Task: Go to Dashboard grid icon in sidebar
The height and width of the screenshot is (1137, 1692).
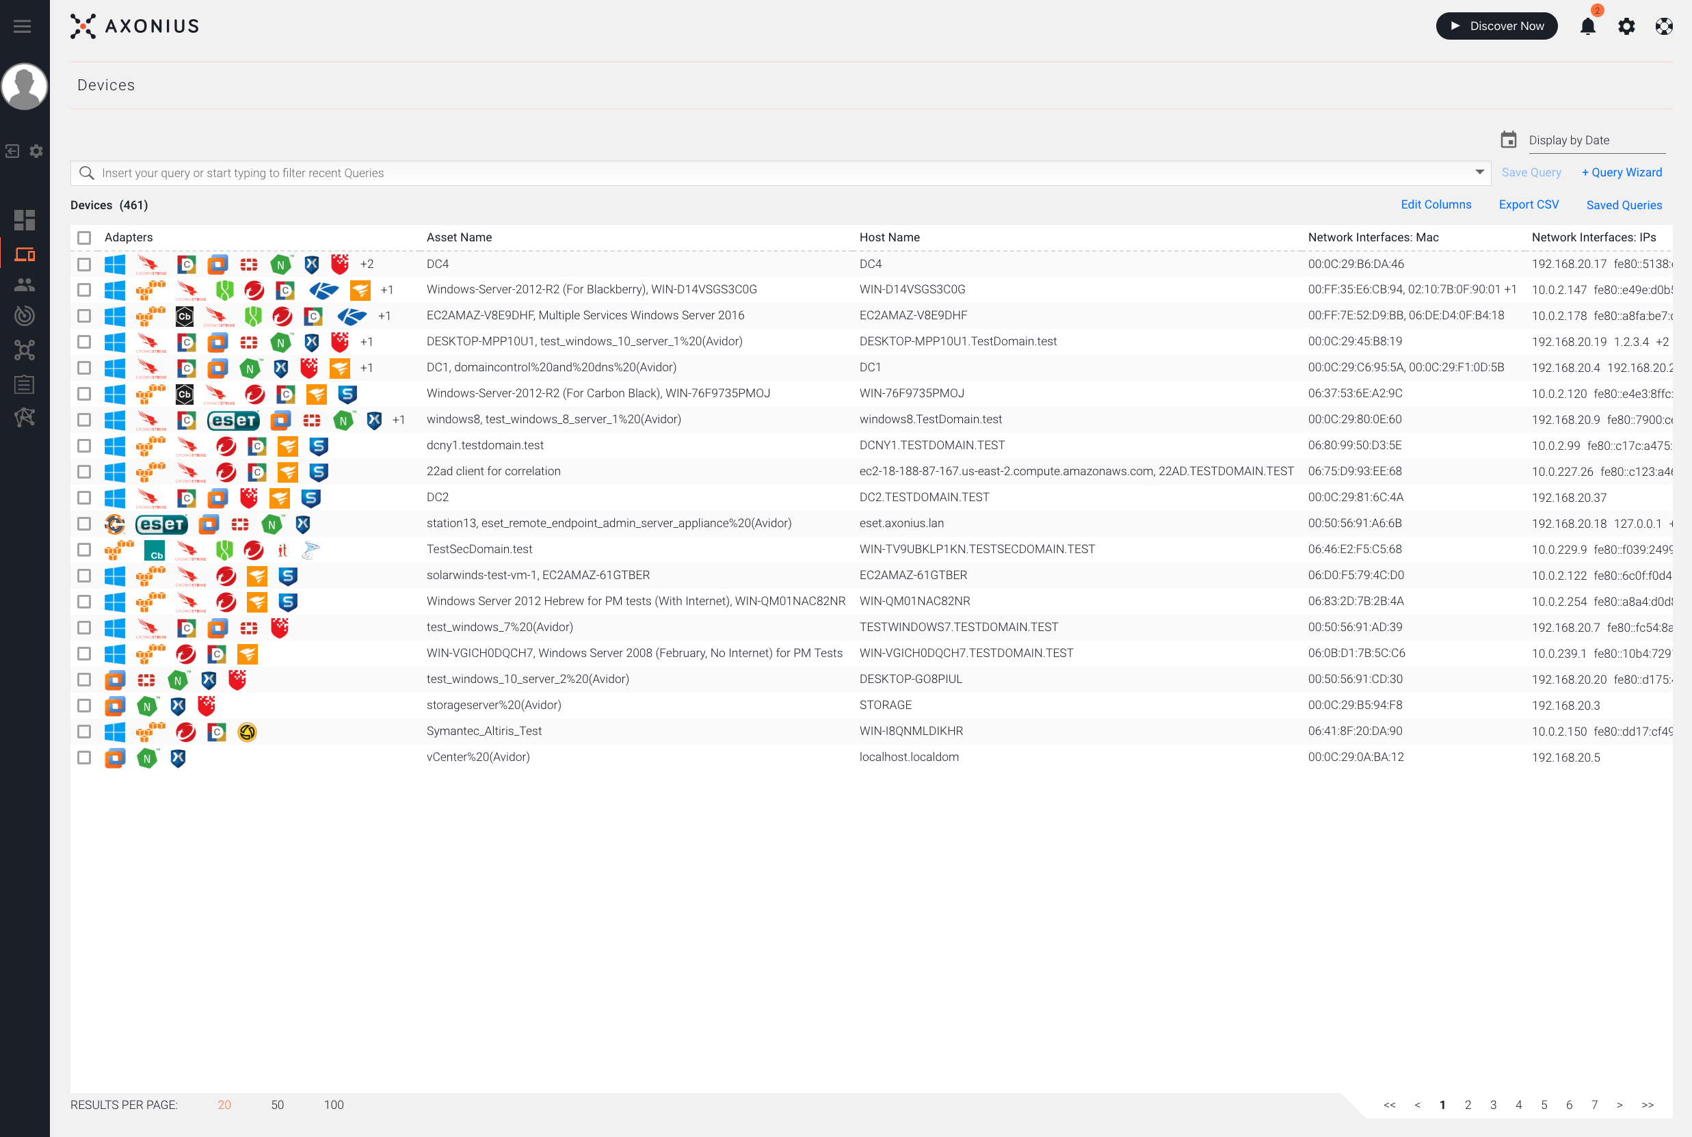Action: (25, 219)
